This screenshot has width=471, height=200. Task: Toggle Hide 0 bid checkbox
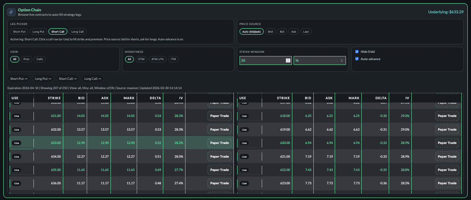click(357, 52)
